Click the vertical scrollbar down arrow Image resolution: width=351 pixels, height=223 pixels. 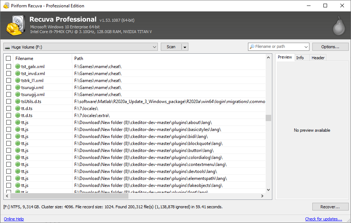tap(268, 190)
